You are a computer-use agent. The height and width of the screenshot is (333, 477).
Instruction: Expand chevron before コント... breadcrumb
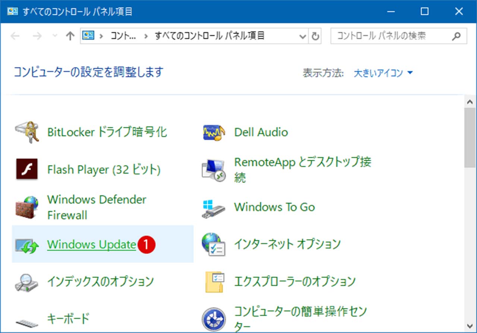coord(101,36)
